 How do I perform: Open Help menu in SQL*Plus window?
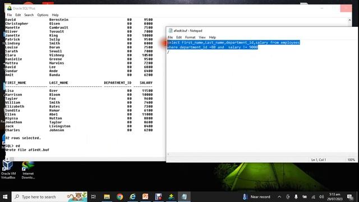(x=55, y=15)
